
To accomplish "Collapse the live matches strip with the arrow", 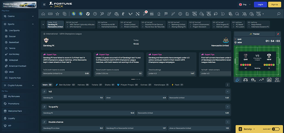I will pyautogui.click(x=43, y=25).
